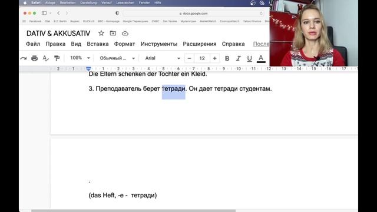The image size is (377, 212).
Task: Open the Arial font dropdown
Action: (163, 58)
